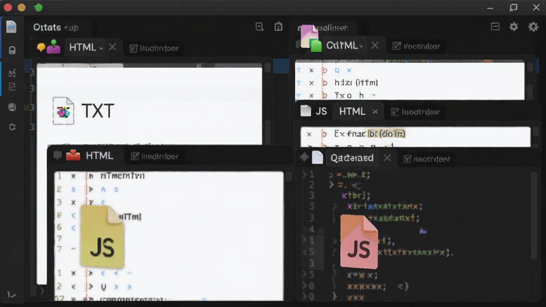Select the yellow JS file icon
This screenshot has height=307, width=546.
click(102, 237)
